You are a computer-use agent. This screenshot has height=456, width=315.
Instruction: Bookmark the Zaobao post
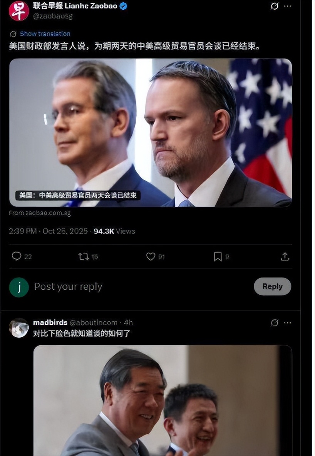pyautogui.click(x=218, y=257)
